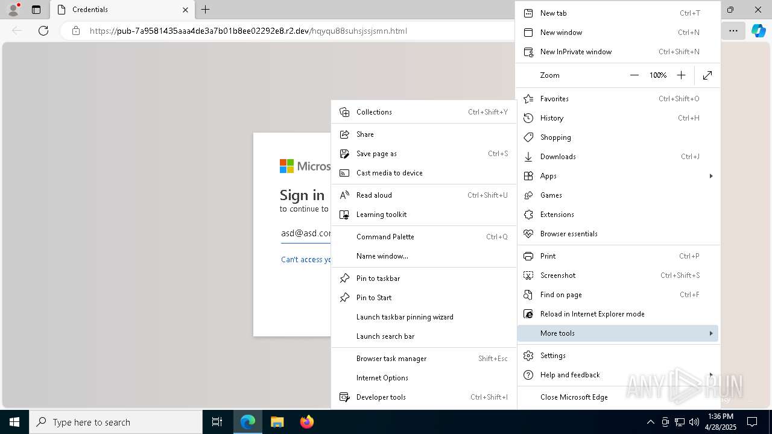Image resolution: width=772 pixels, height=434 pixels.
Task: Click the taskbar search box
Action: pyautogui.click(x=116, y=422)
